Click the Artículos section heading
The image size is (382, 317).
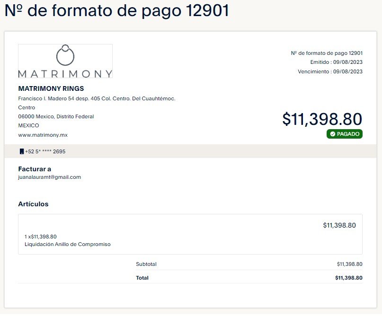34,204
